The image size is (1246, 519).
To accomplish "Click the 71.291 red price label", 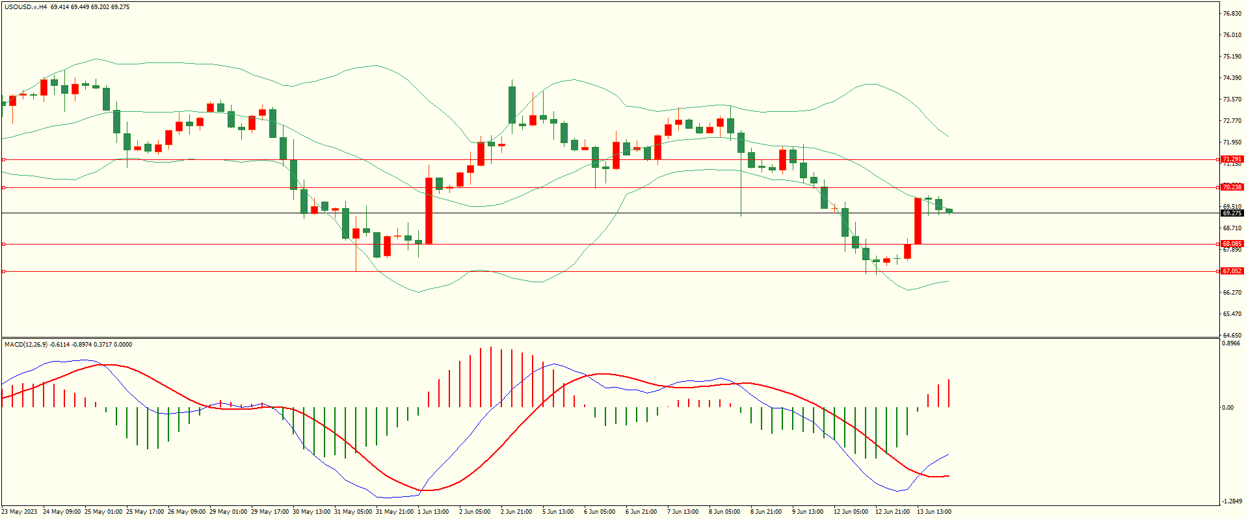I will (x=1232, y=159).
